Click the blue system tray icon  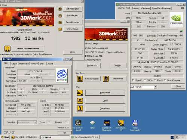pos(172,137)
